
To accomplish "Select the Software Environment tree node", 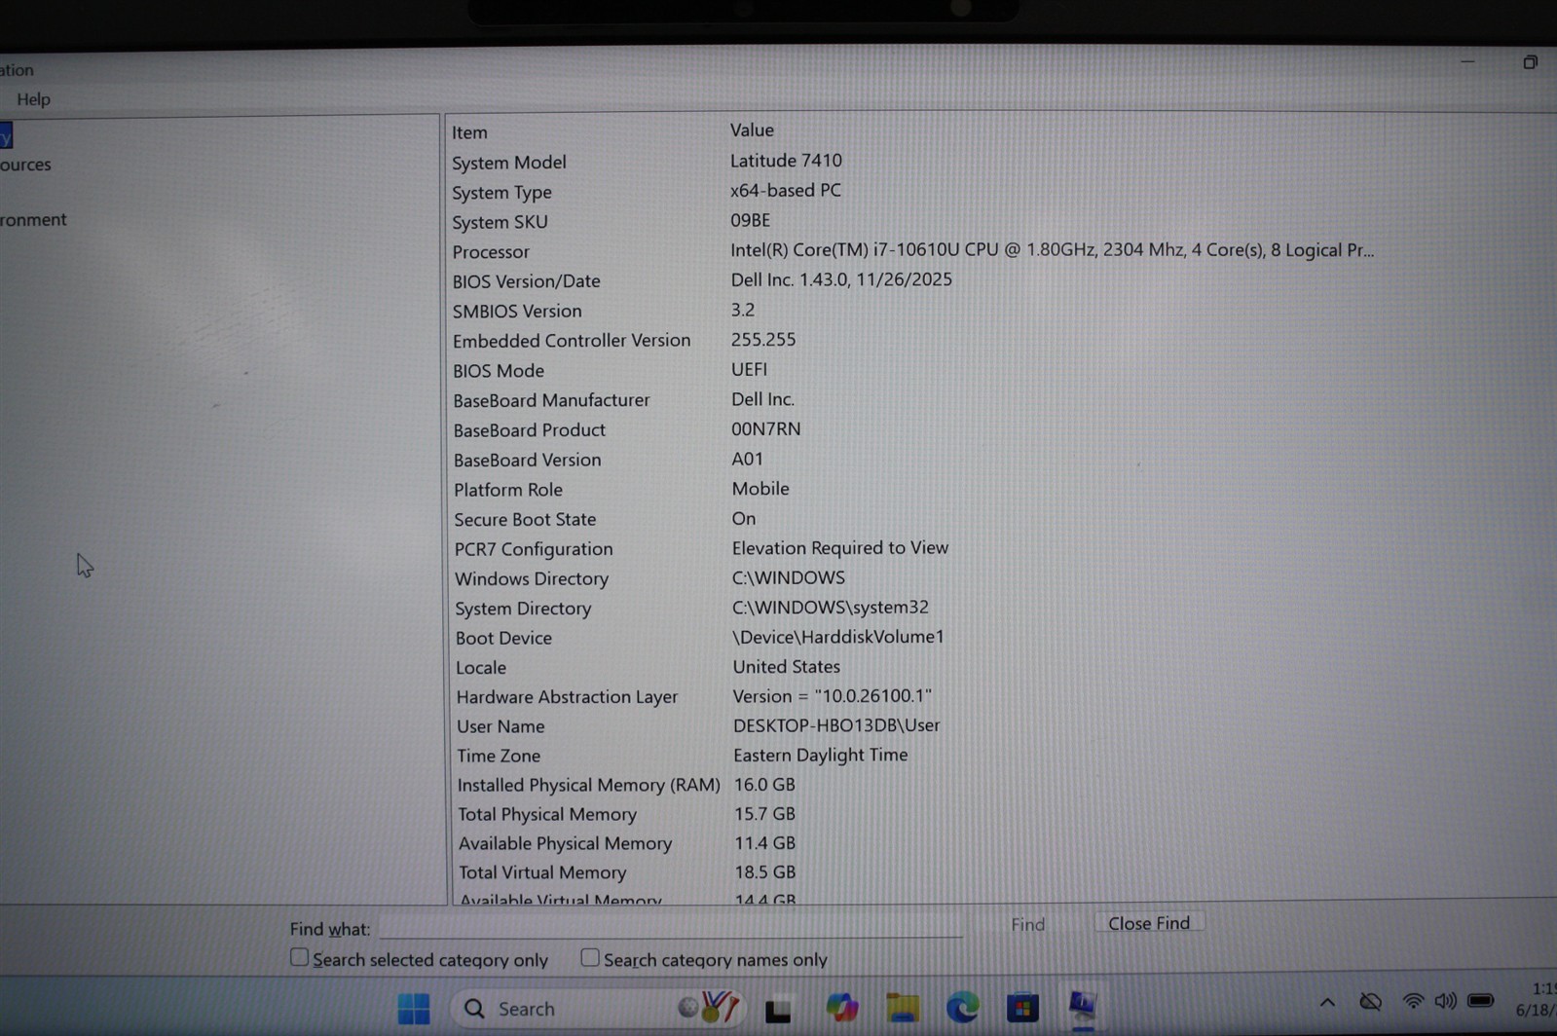I will click(x=33, y=220).
